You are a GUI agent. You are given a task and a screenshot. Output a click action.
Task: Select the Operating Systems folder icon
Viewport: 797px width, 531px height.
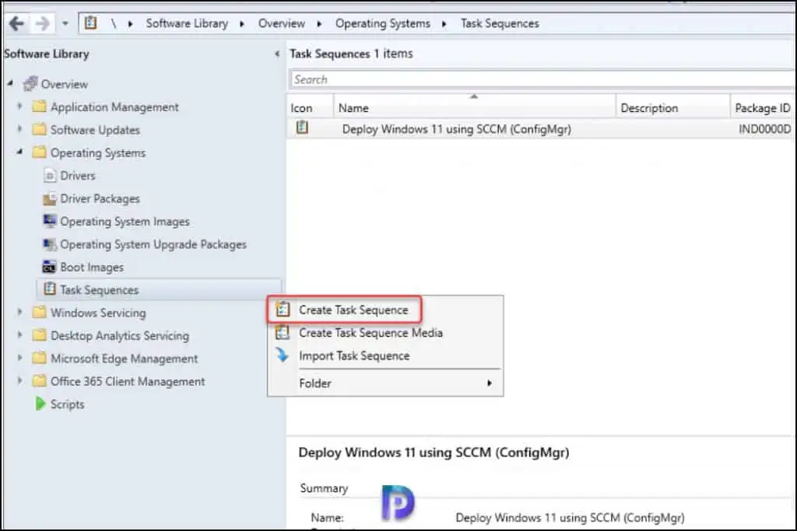tap(39, 152)
